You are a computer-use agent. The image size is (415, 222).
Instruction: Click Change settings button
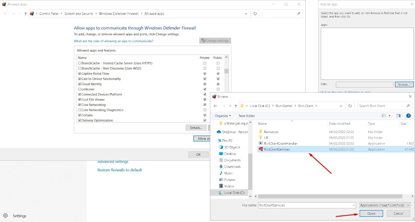coord(215,41)
